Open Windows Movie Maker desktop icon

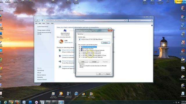pos(92,95)
